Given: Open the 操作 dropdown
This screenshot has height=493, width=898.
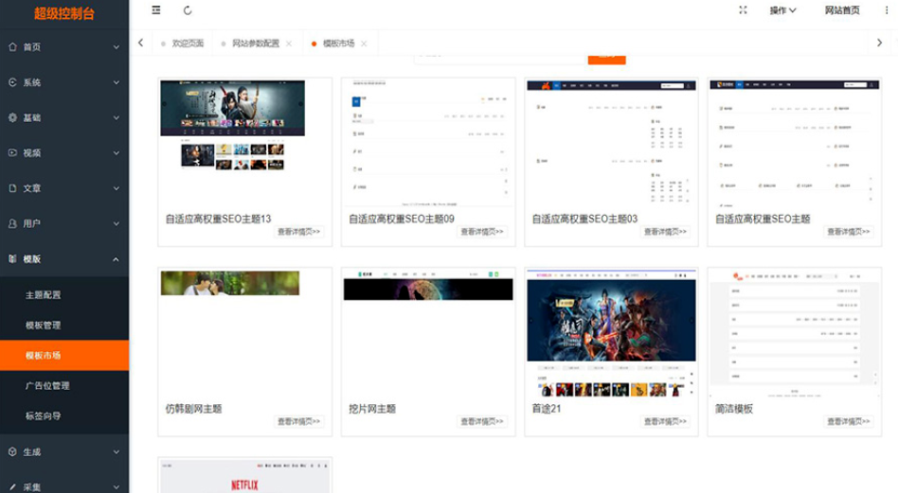Looking at the screenshot, I should pos(782,10).
